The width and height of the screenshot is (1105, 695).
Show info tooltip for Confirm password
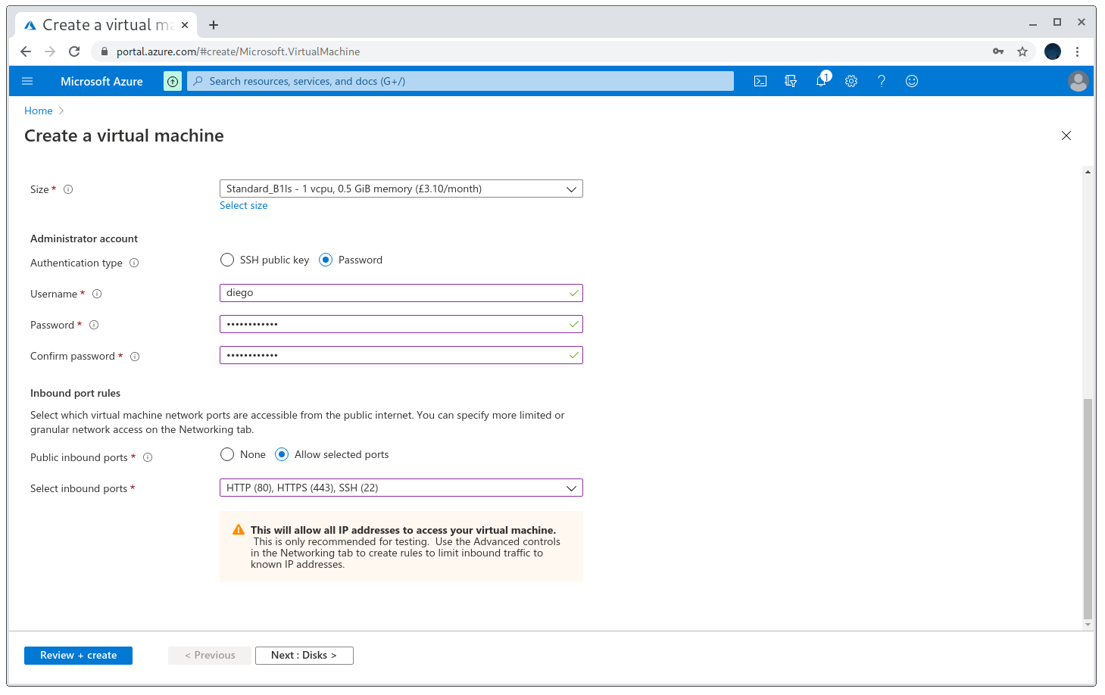(135, 357)
